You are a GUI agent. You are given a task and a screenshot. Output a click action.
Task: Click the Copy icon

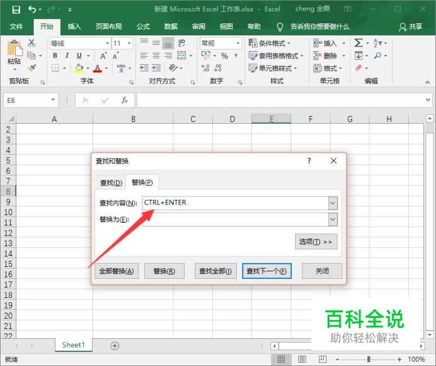(31, 56)
